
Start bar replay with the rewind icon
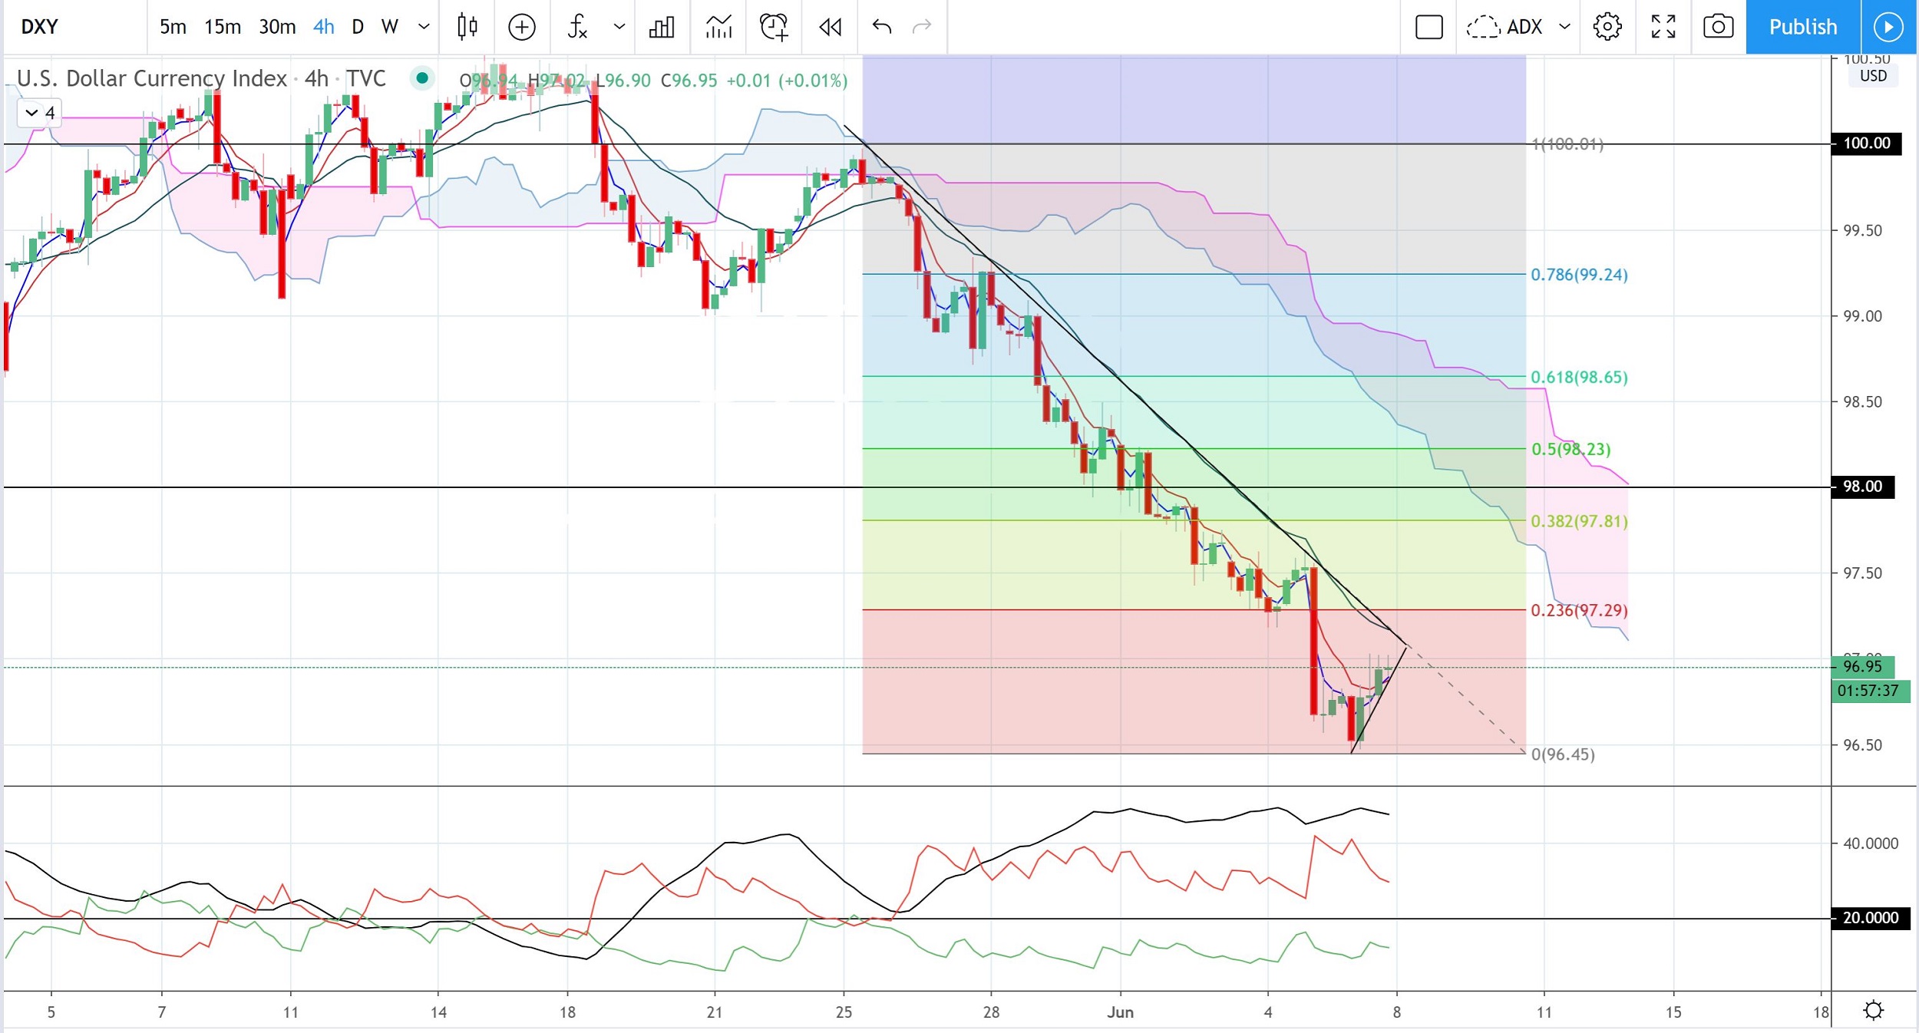[x=830, y=27]
